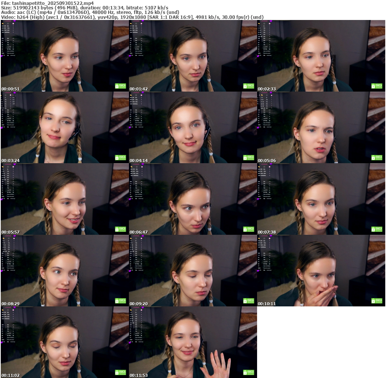Click the DMCA badge in the 00:02:33 frame

(x=377, y=86)
